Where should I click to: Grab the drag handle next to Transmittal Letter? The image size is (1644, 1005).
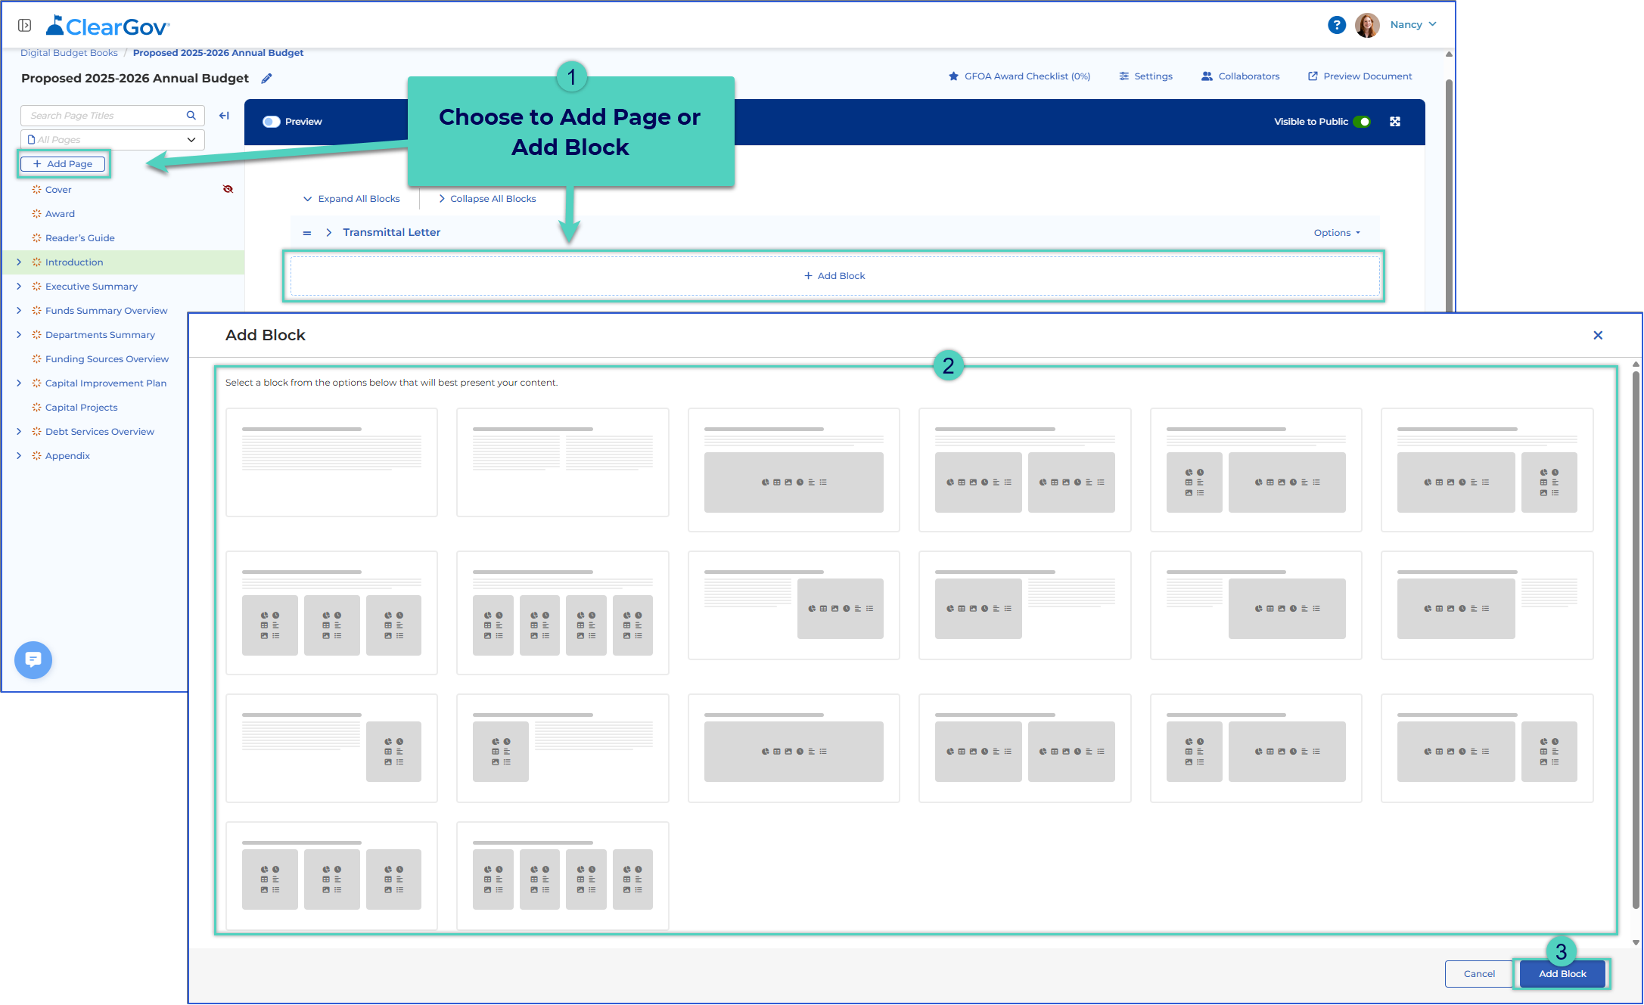click(307, 233)
